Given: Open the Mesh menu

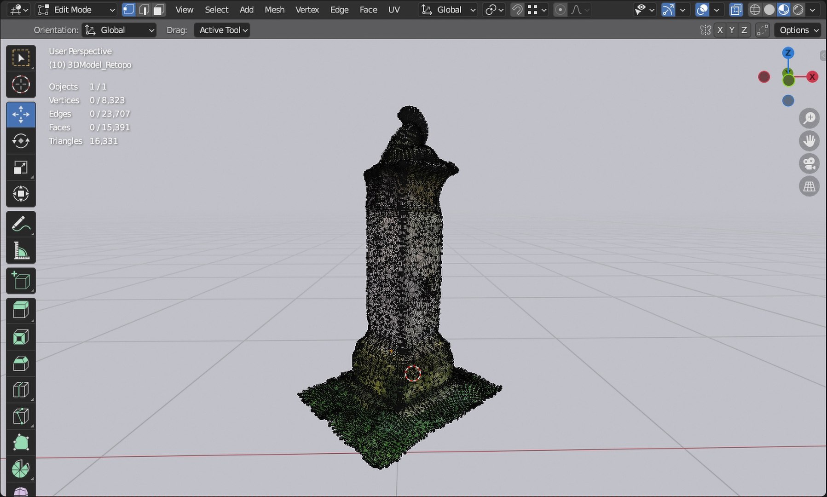Looking at the screenshot, I should point(275,10).
